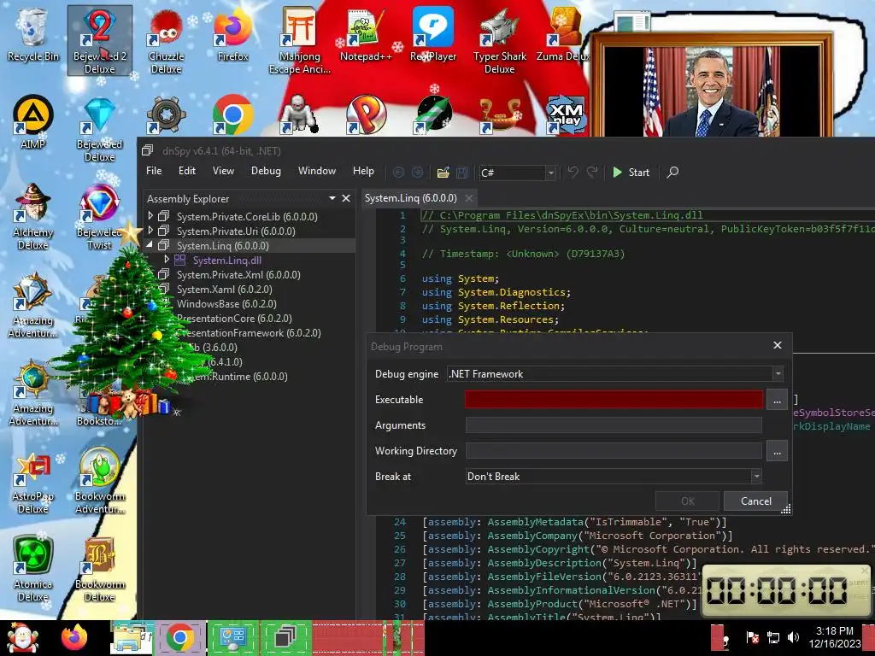Click the Working Directory input field

pos(614,451)
